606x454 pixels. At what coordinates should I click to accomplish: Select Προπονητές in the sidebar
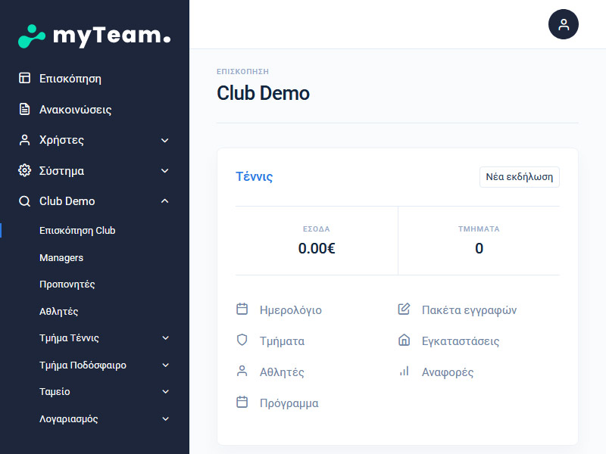(67, 285)
